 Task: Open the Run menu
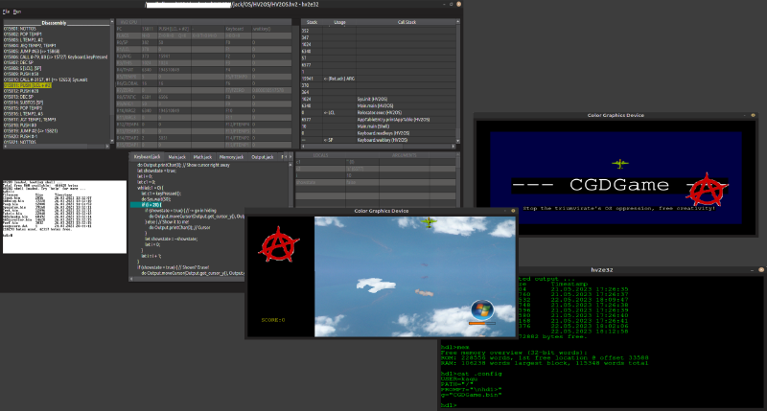point(17,11)
